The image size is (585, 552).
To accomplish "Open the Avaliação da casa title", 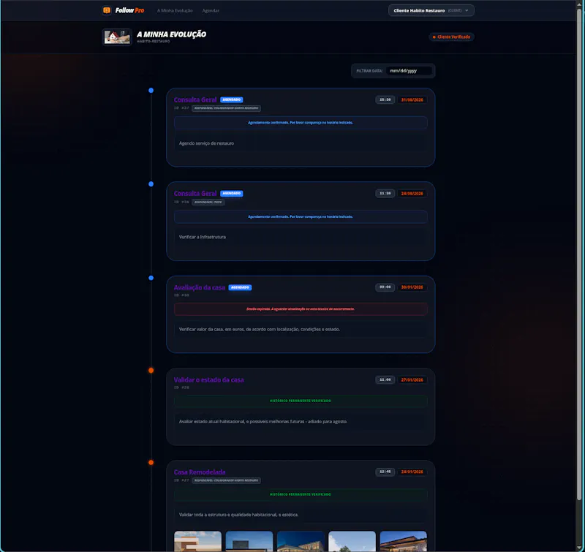I will click(x=199, y=287).
